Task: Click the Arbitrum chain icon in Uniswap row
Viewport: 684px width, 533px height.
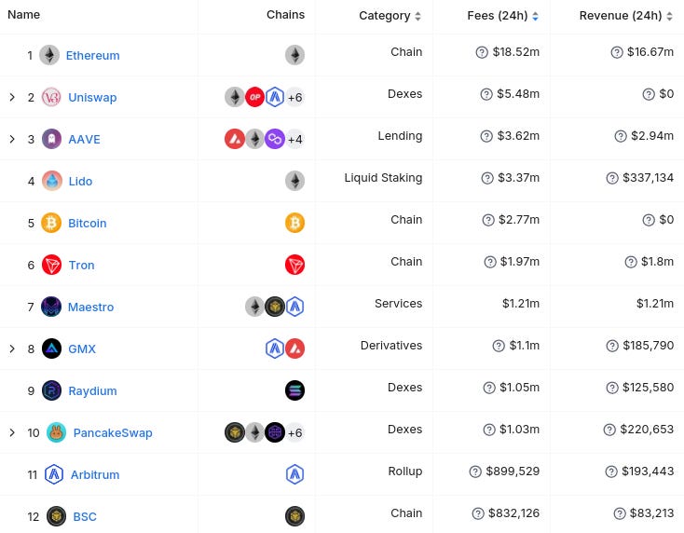Action: point(275,97)
